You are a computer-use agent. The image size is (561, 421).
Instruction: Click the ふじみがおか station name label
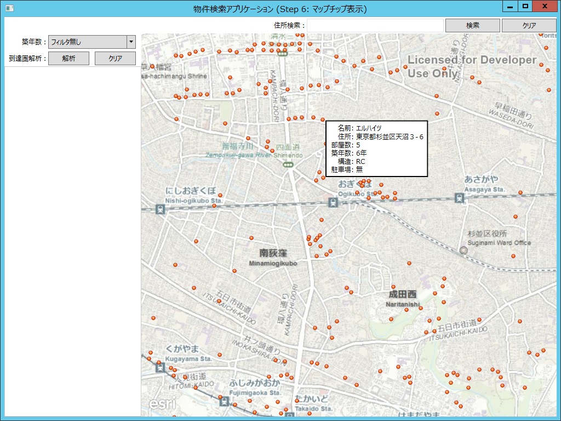[x=255, y=383]
